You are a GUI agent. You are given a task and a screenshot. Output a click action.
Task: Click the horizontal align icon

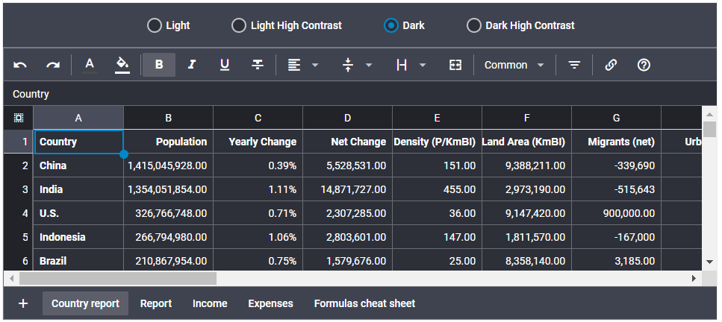click(293, 65)
